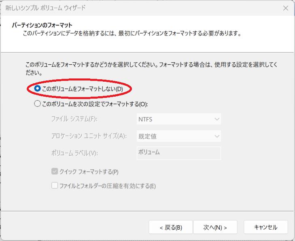The width and height of the screenshot is (295, 241).
Task: Open the アロケーション ユニット サイズ dropdown
Action: [179, 136]
